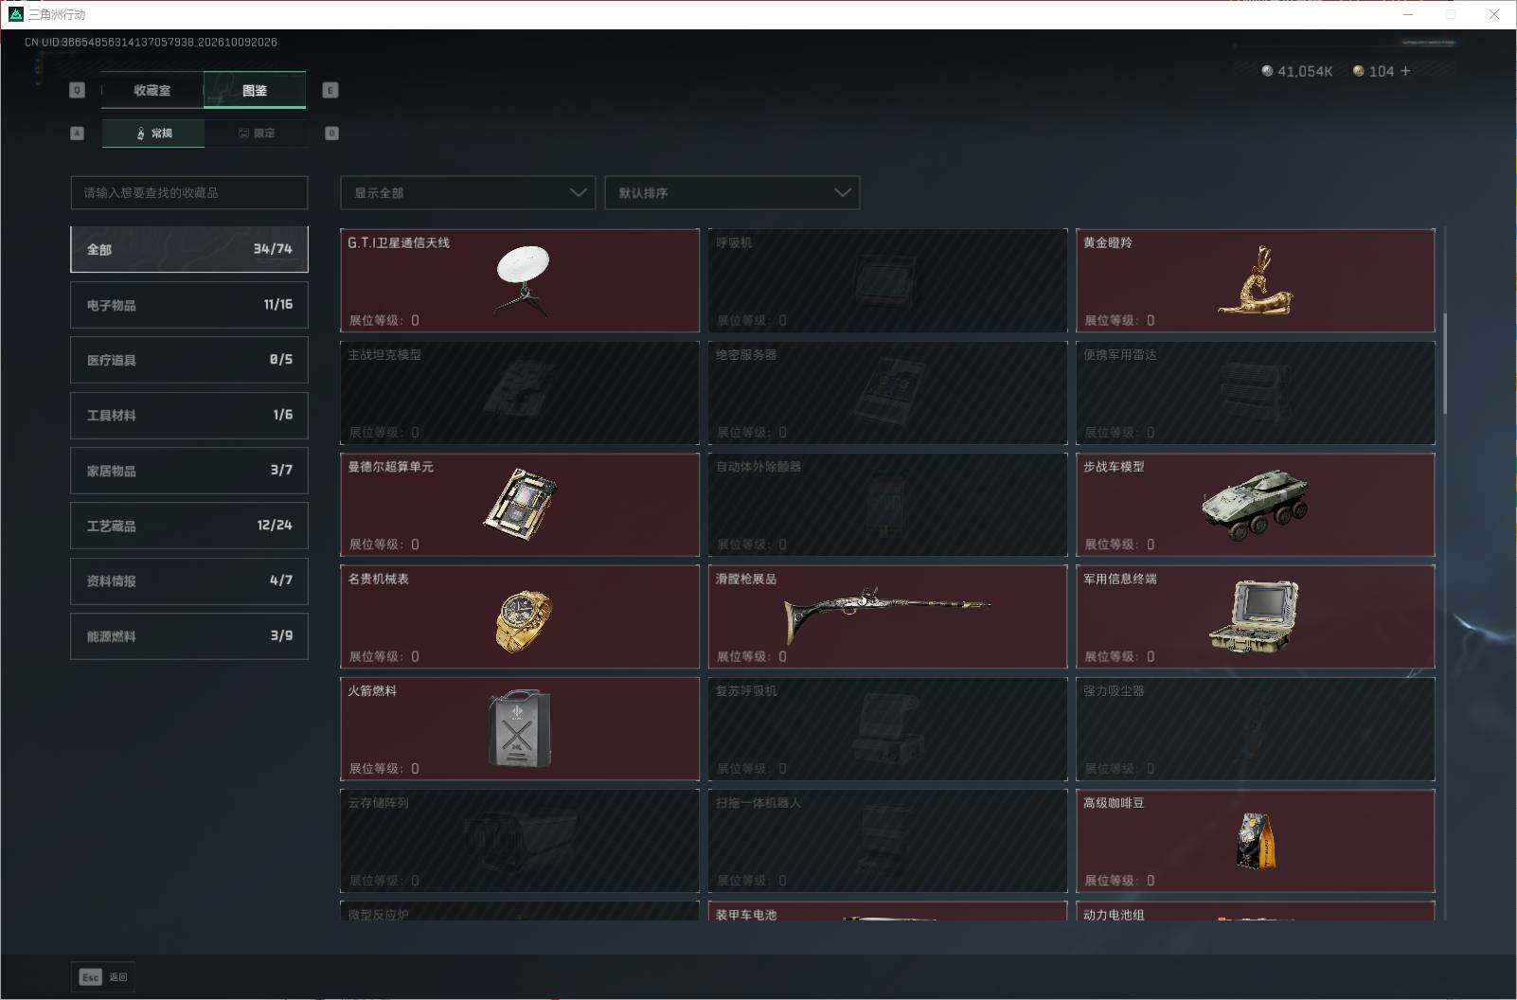Open the 军用信息终端 terminal case icon
1517x1000 pixels.
coord(1254,616)
